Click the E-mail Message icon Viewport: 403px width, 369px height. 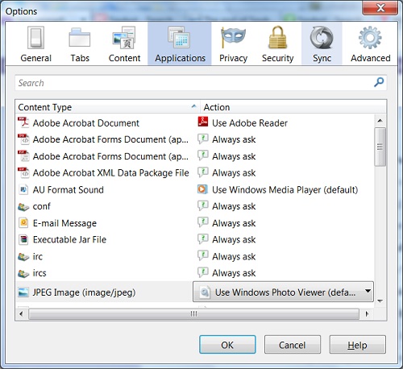click(23, 223)
